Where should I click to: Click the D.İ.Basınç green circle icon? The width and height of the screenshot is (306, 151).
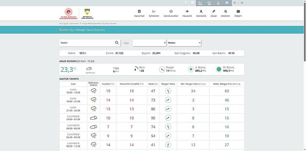point(219,69)
